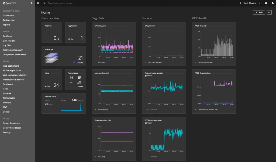Open Smartscape topology in sidebar
The width and height of the screenshot is (276, 162).
[x=13, y=50]
